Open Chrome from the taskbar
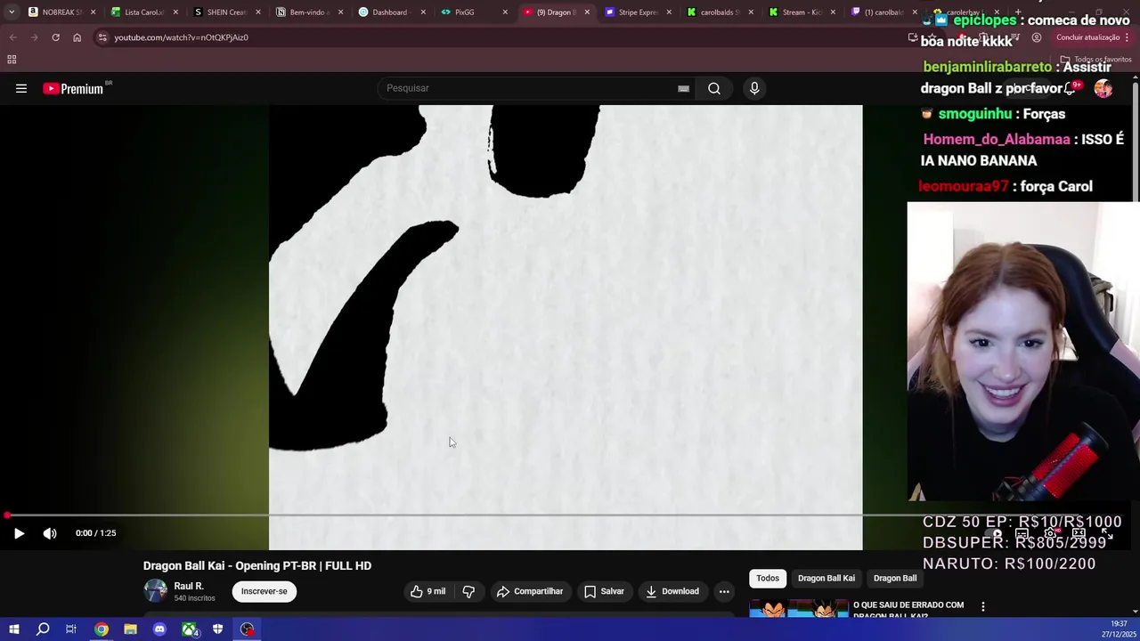 (102, 629)
